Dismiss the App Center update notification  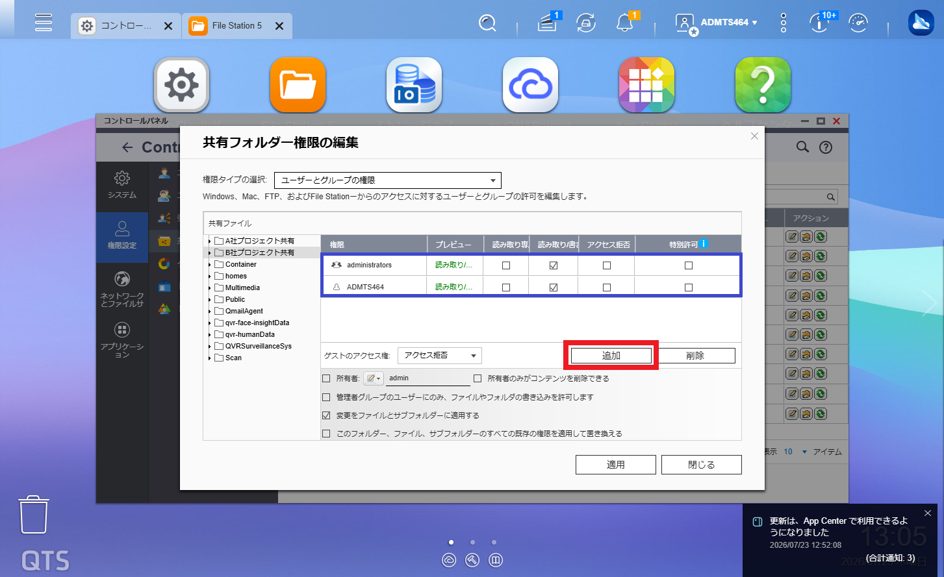pyautogui.click(x=928, y=513)
